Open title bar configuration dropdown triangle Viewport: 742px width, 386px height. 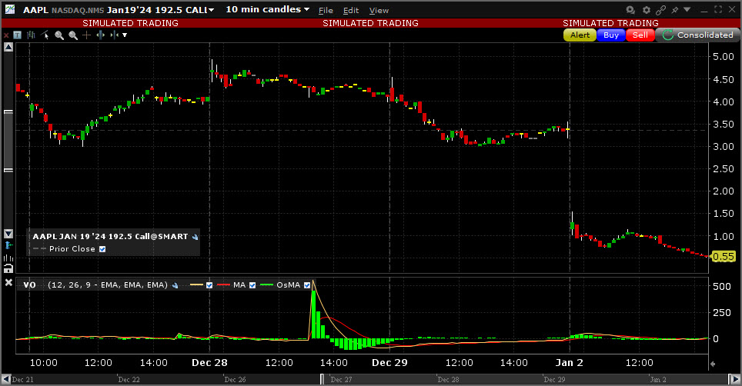[x=687, y=9]
